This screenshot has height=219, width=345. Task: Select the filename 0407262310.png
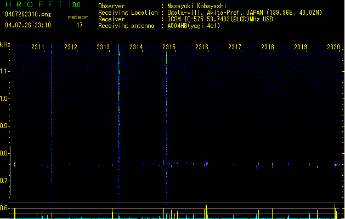[28, 14]
